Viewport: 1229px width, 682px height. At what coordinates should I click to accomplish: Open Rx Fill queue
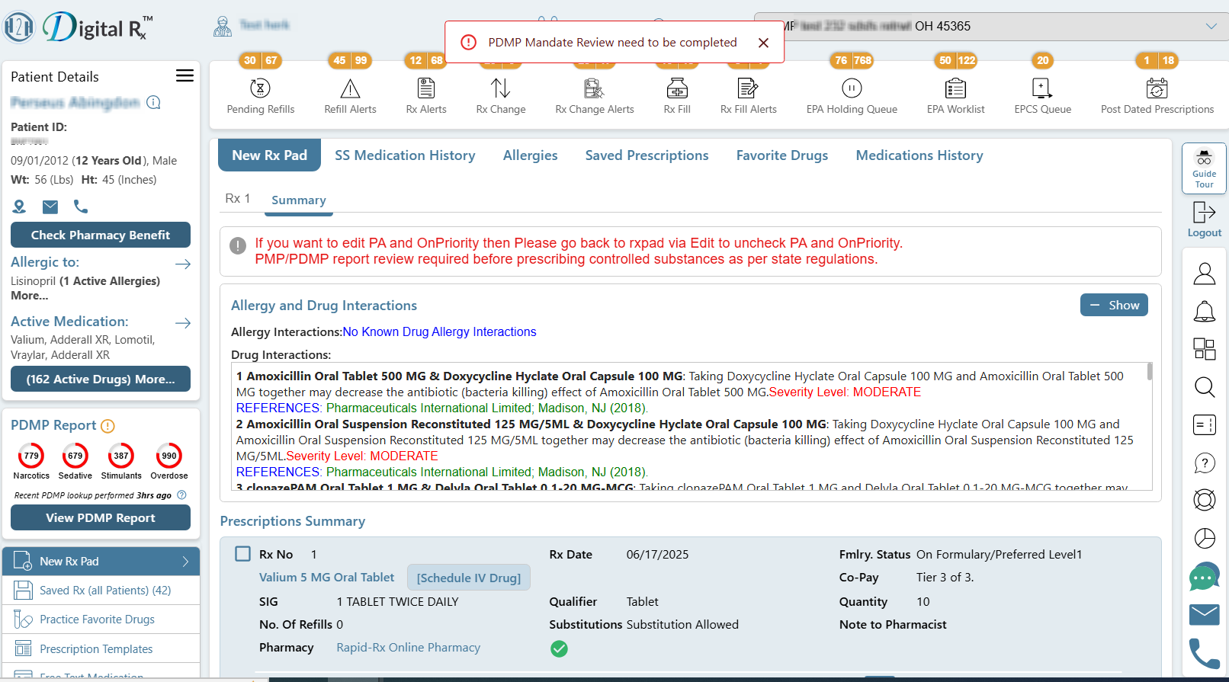pyautogui.click(x=677, y=96)
